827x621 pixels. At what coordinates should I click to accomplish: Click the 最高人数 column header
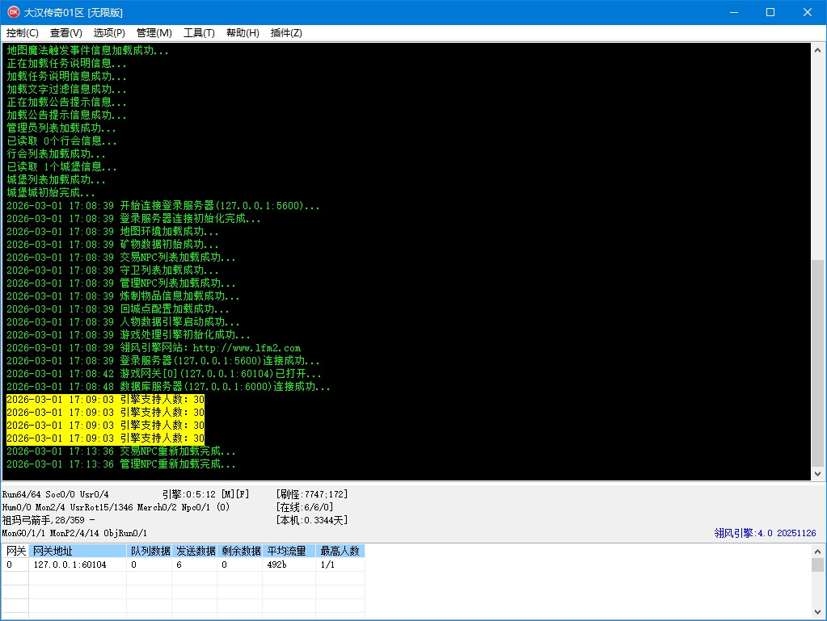(340, 551)
